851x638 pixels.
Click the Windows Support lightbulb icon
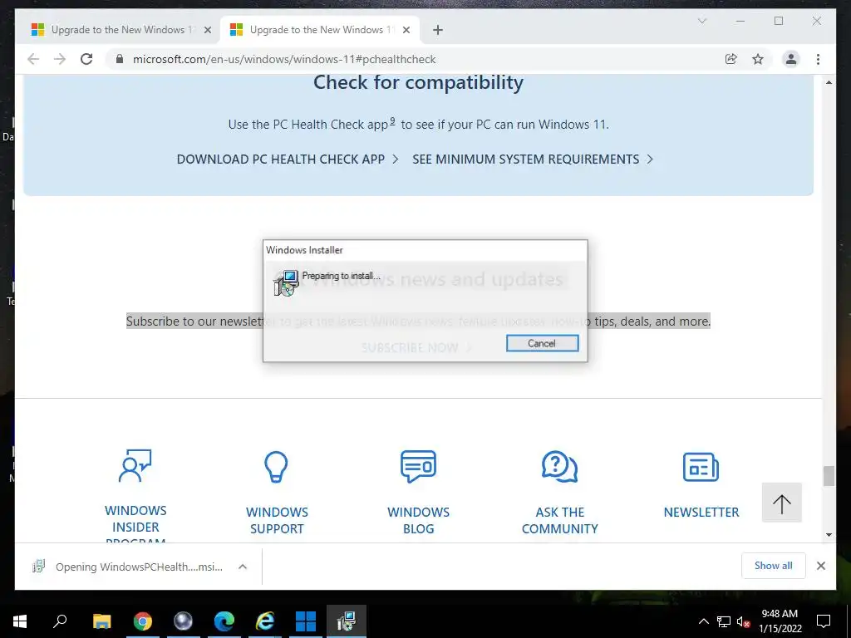tap(276, 467)
